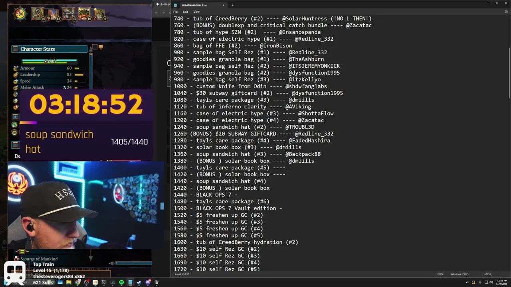Click the line '1440 - BLACK OPS 7 -'
Image resolution: width=511 pixels, height=287 pixels.
click(206, 195)
